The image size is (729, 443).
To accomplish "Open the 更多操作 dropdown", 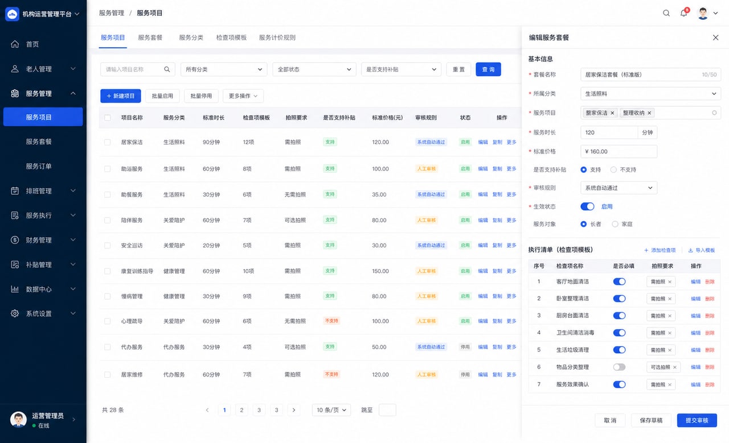I will [243, 96].
